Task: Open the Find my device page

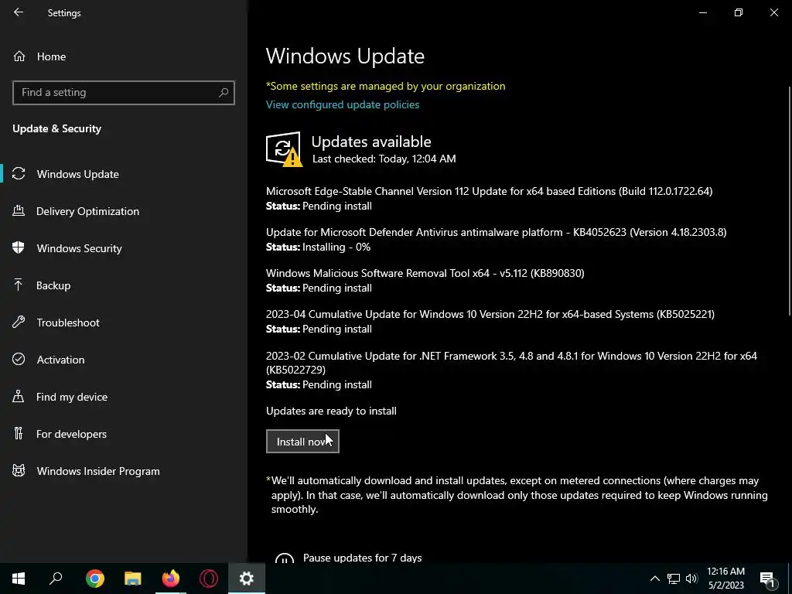Action: [72, 397]
